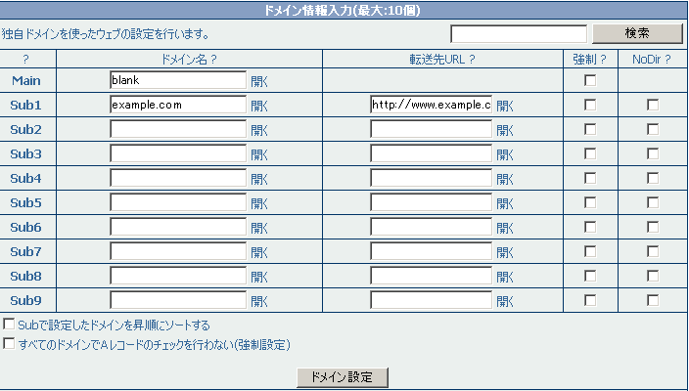Open the 転送先URL ? help header
The width and height of the screenshot is (689, 391).
tap(442, 60)
